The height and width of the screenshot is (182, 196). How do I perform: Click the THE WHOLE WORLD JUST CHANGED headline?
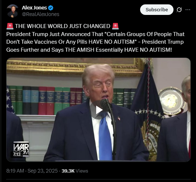click(x=62, y=26)
